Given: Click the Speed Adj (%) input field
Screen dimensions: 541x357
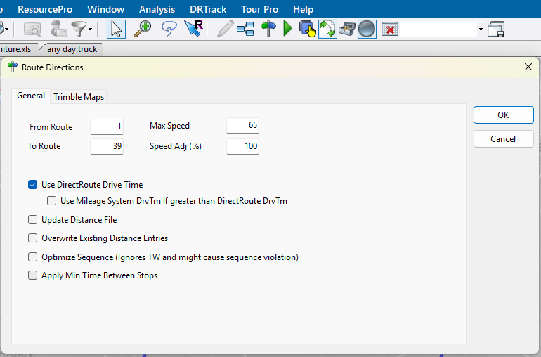Looking at the screenshot, I should (242, 146).
